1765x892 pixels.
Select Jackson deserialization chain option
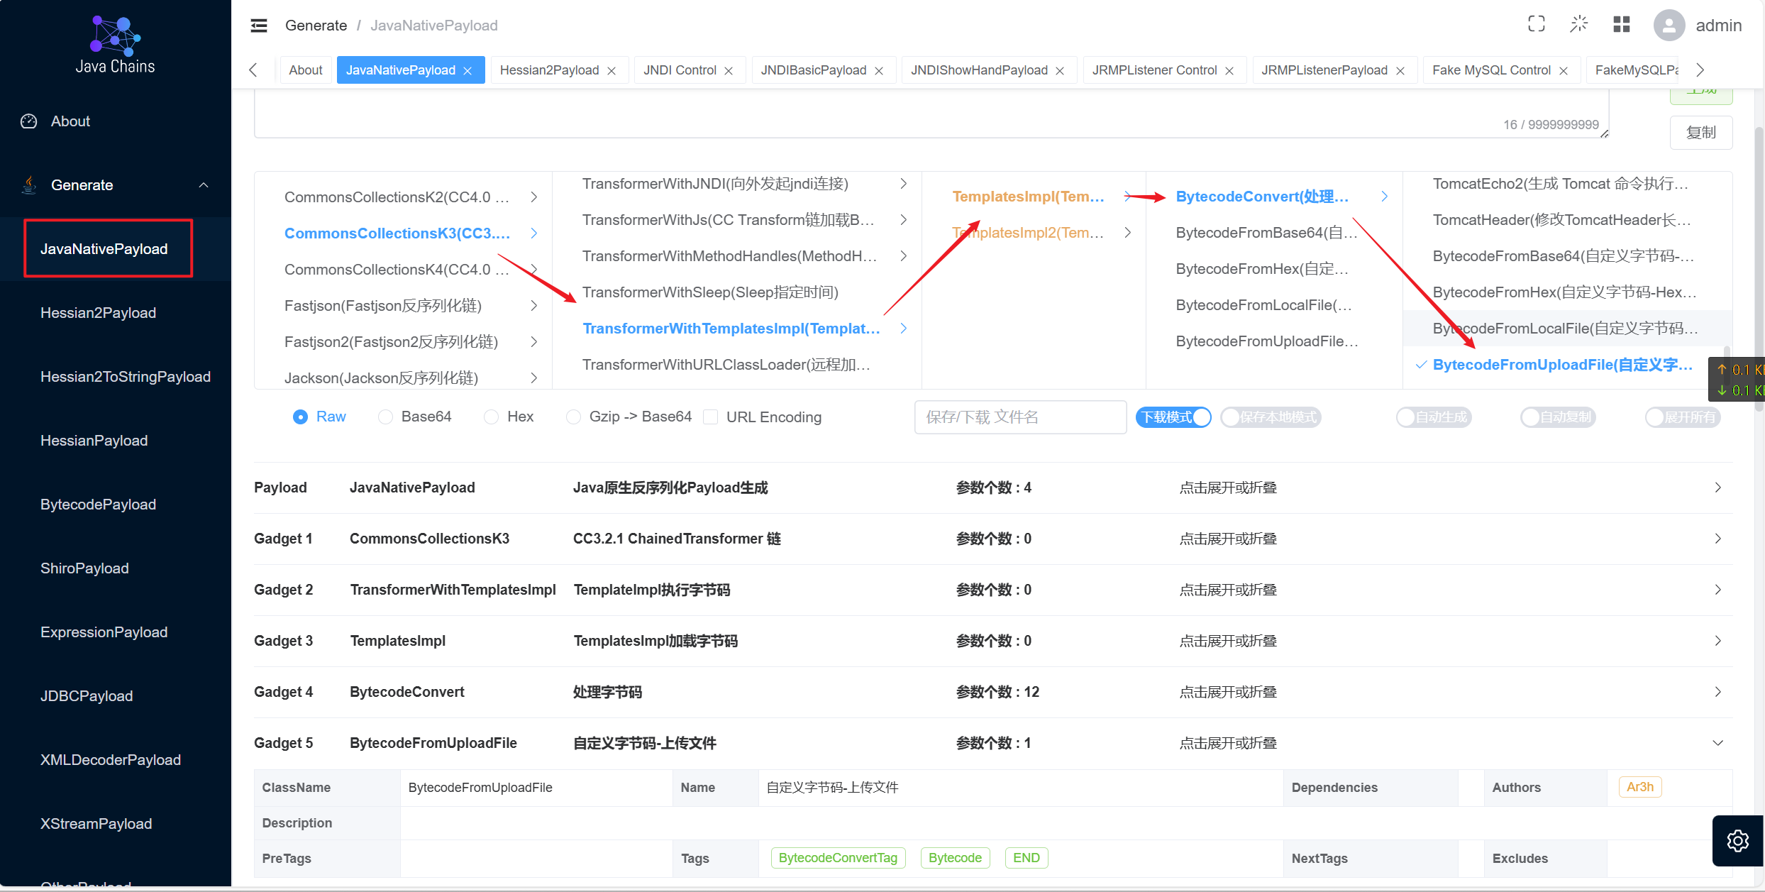(381, 378)
